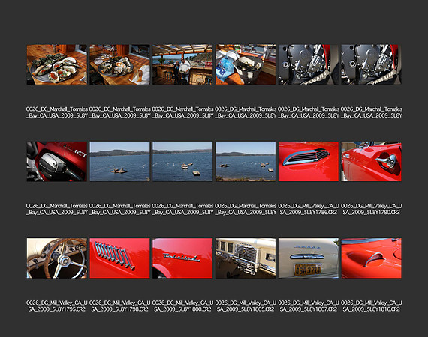Click filename ending 5L8Y1800.CR2
This screenshot has height=337, width=428.
(x=182, y=306)
